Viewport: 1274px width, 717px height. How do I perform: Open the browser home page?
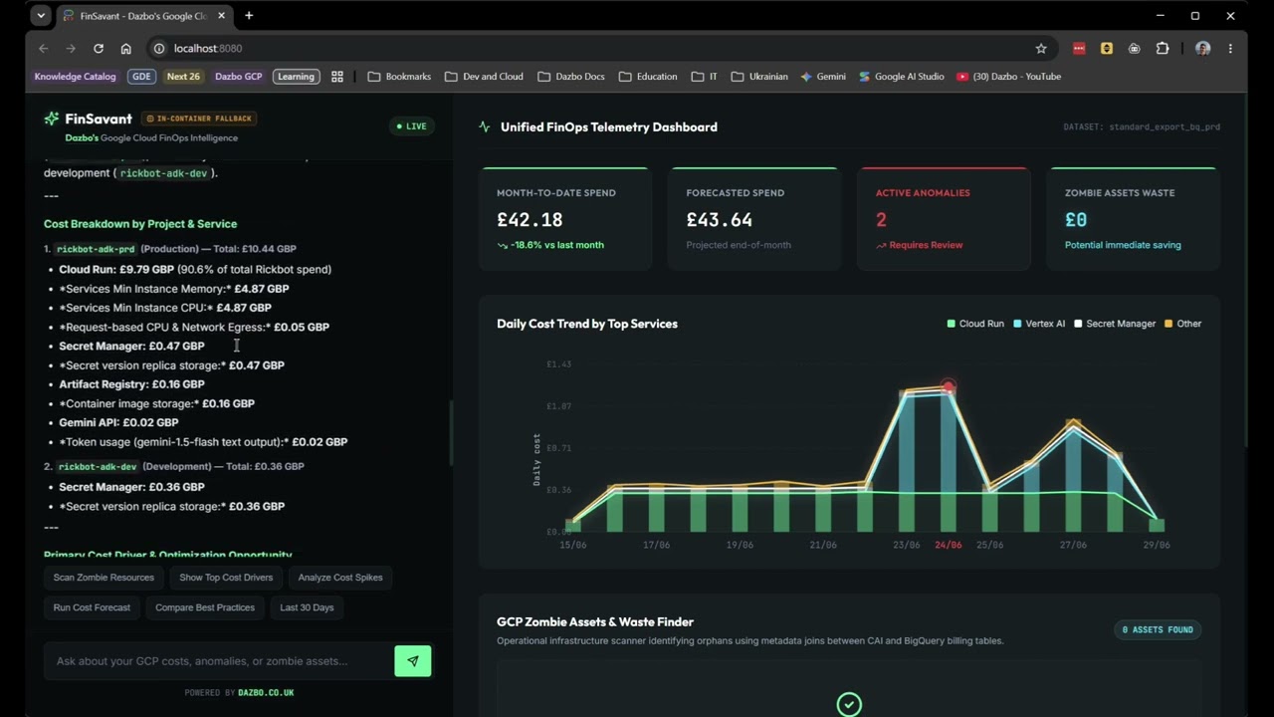click(125, 48)
